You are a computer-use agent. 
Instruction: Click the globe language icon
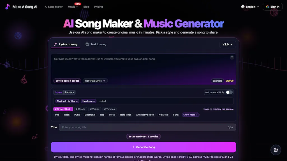[243, 7]
